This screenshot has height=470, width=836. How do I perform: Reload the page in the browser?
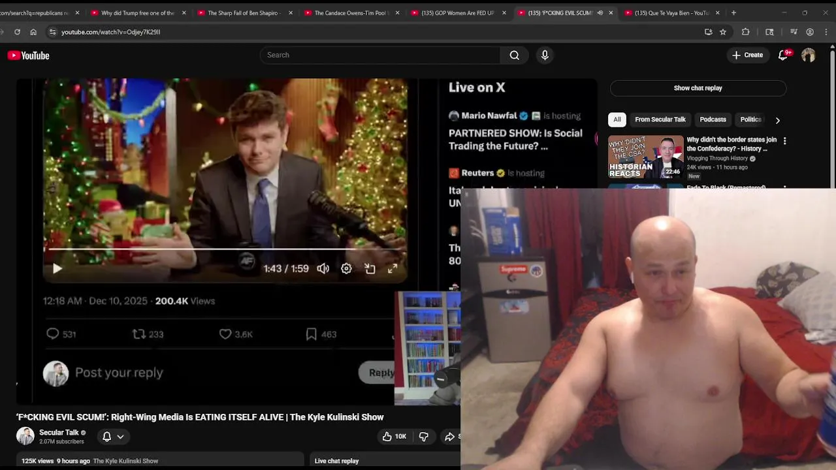pyautogui.click(x=17, y=31)
